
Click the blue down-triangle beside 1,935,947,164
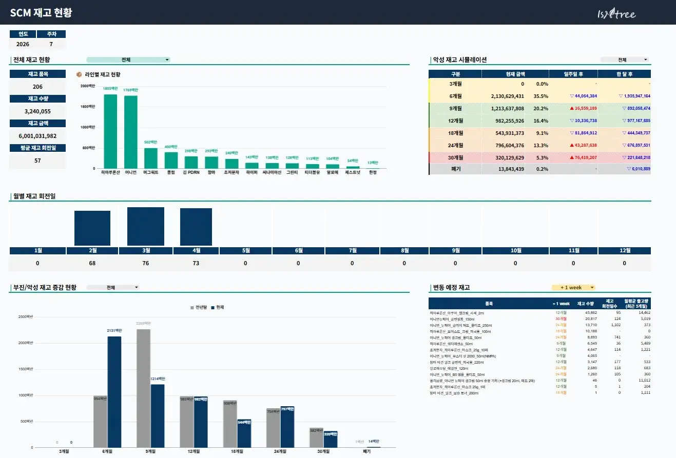(620, 96)
